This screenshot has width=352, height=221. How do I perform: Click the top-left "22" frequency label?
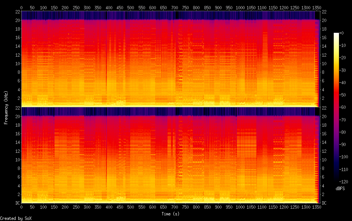pos(17,12)
